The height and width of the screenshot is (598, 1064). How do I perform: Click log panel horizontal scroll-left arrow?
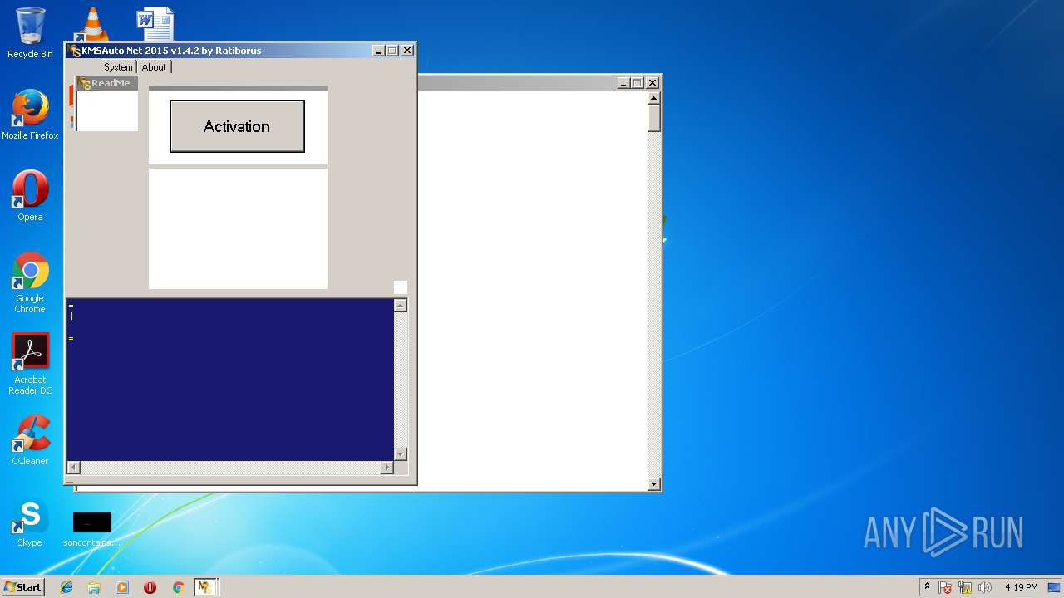(73, 468)
